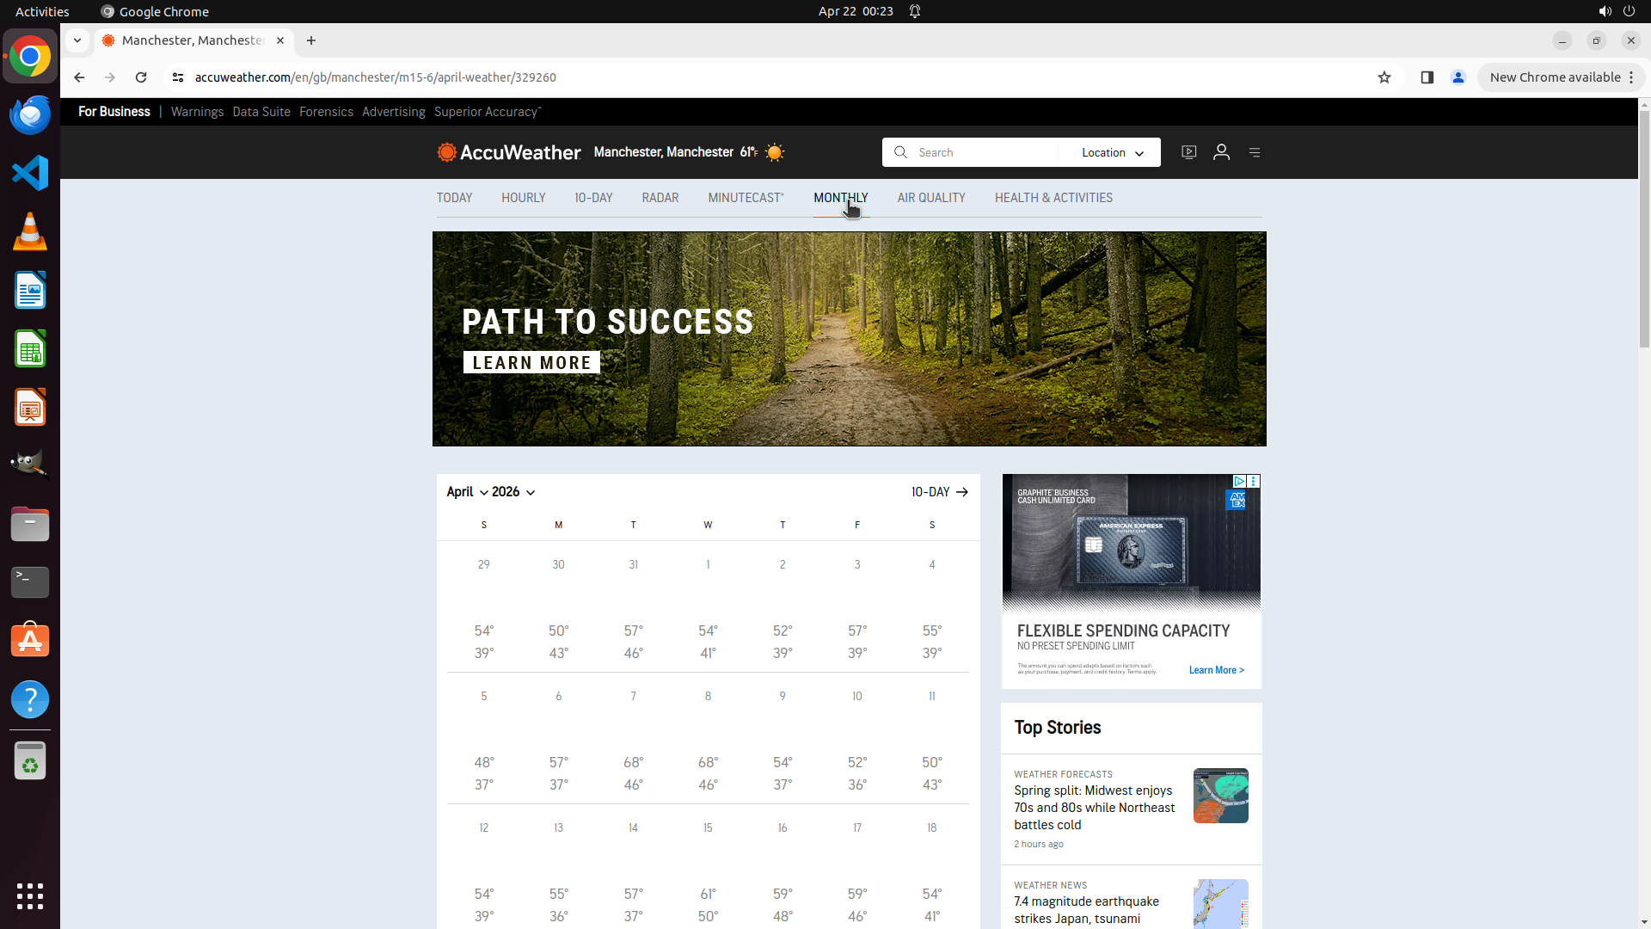
Task: Click LEARN MORE on the forest banner
Action: click(x=531, y=363)
